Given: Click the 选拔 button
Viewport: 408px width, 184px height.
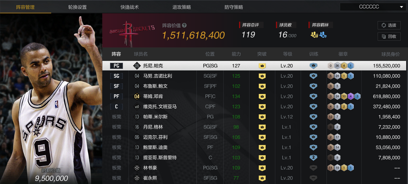Looking at the screenshot, I should 389,25.
